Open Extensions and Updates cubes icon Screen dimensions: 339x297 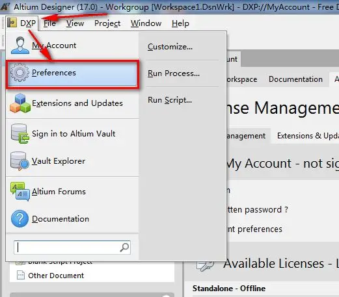coord(20,103)
